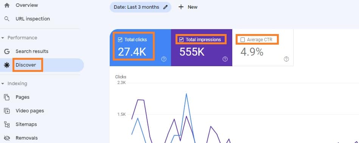Open Removals in sidebar
Viewport: 359px width, 143px height.
(x=26, y=138)
